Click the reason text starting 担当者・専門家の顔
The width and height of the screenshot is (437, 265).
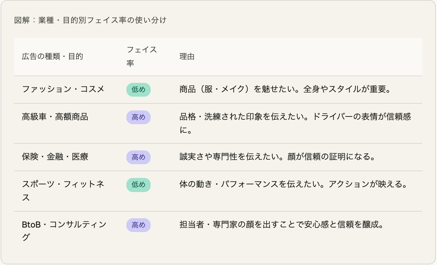click(281, 224)
